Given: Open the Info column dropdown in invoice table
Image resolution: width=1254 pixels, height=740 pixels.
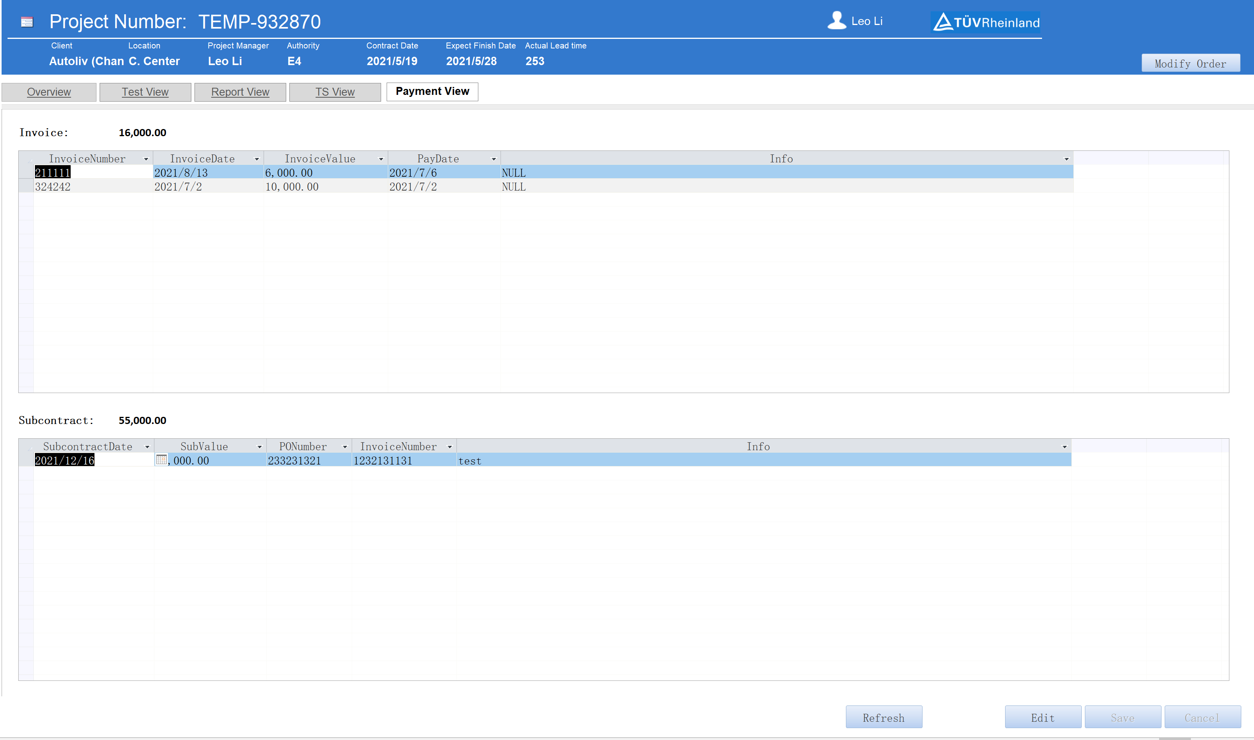Looking at the screenshot, I should click(x=1067, y=159).
